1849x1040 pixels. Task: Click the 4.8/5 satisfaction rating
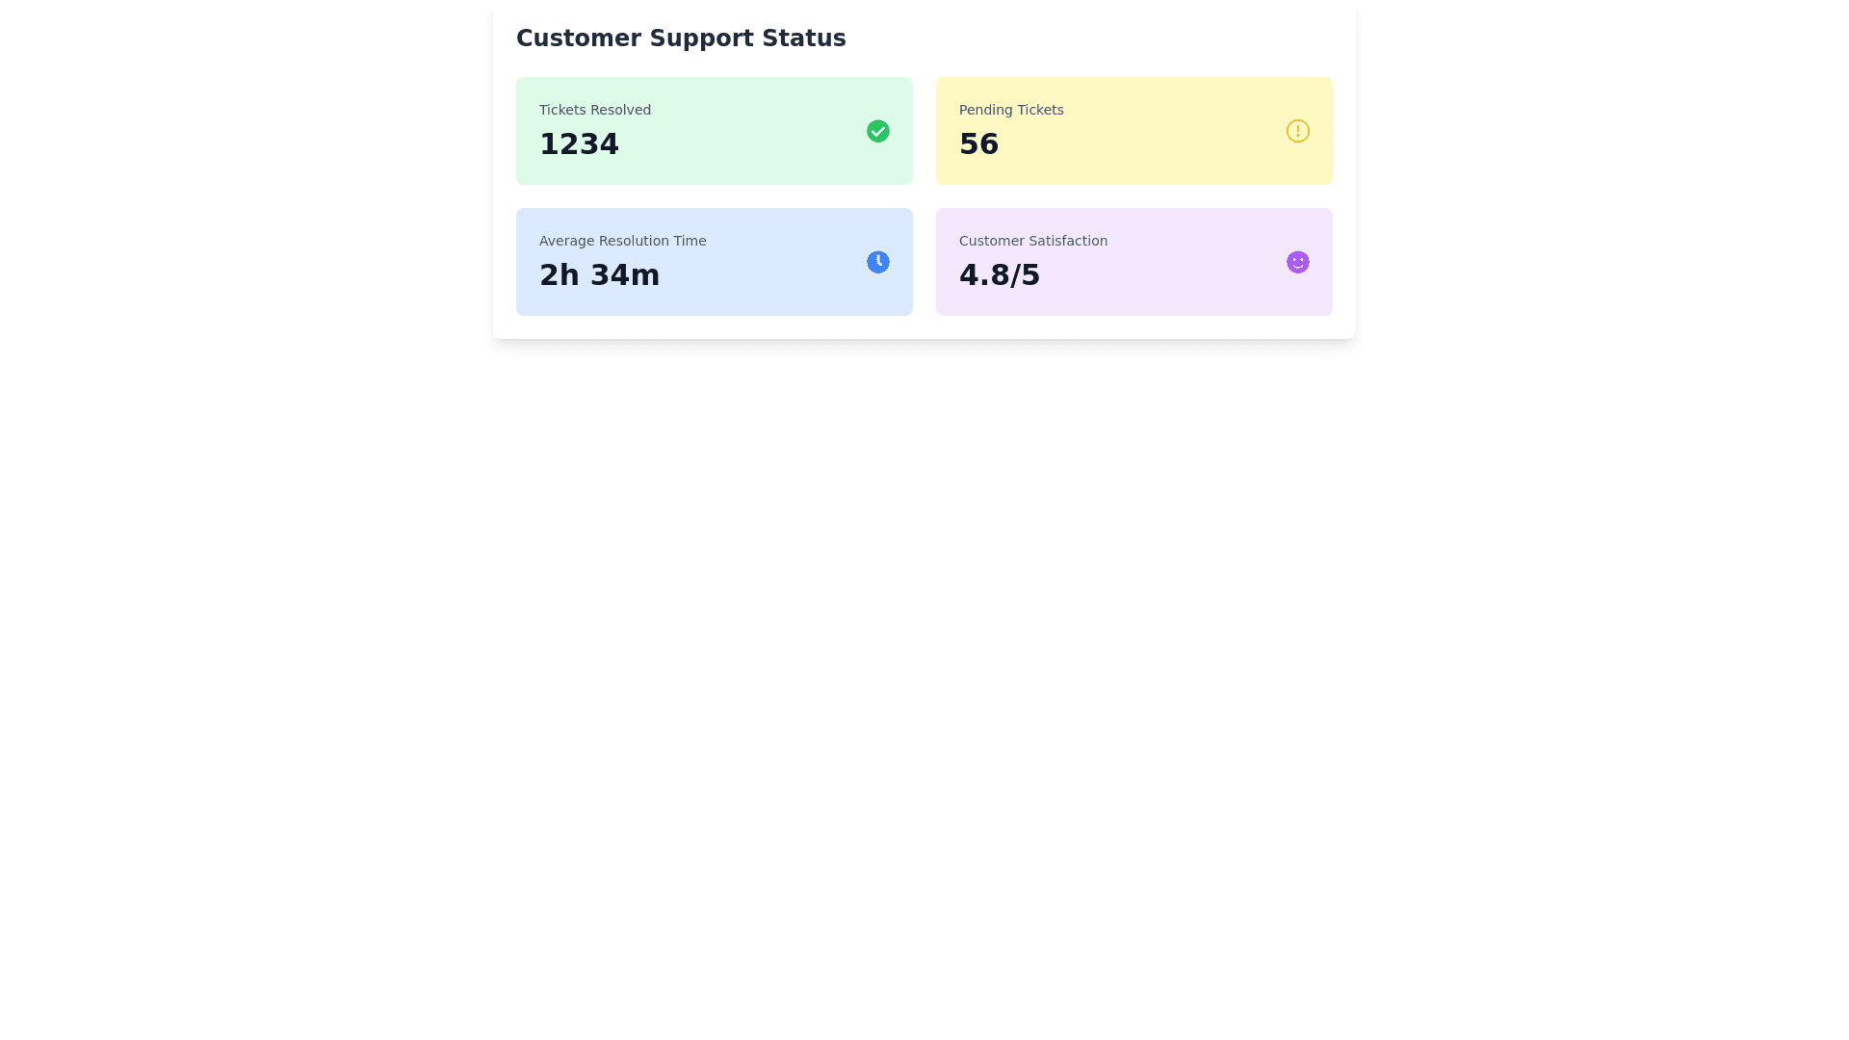pos(999,274)
